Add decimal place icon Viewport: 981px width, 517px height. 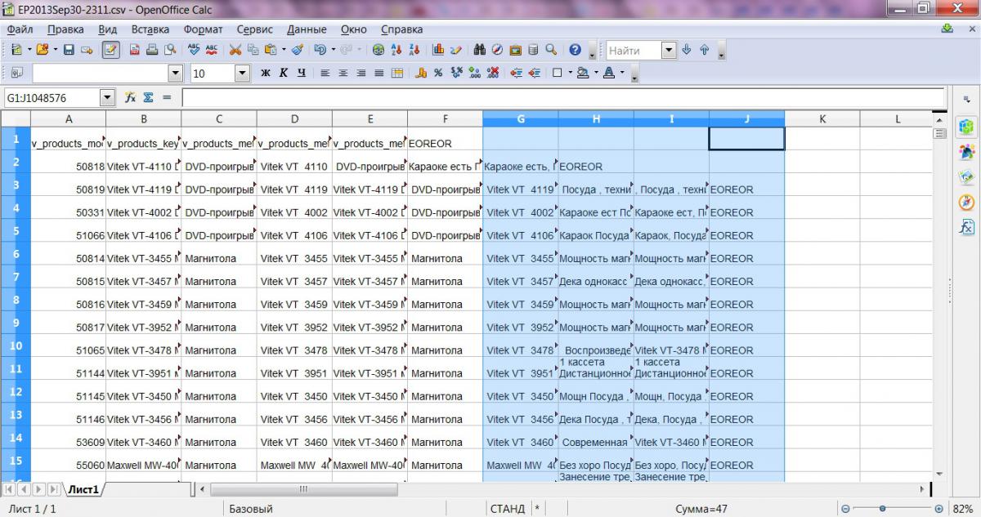[x=475, y=73]
